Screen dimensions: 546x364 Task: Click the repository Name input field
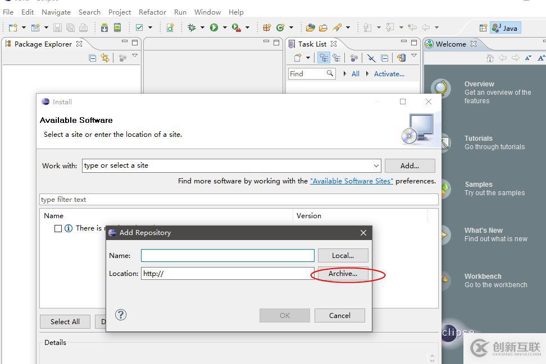click(x=228, y=256)
